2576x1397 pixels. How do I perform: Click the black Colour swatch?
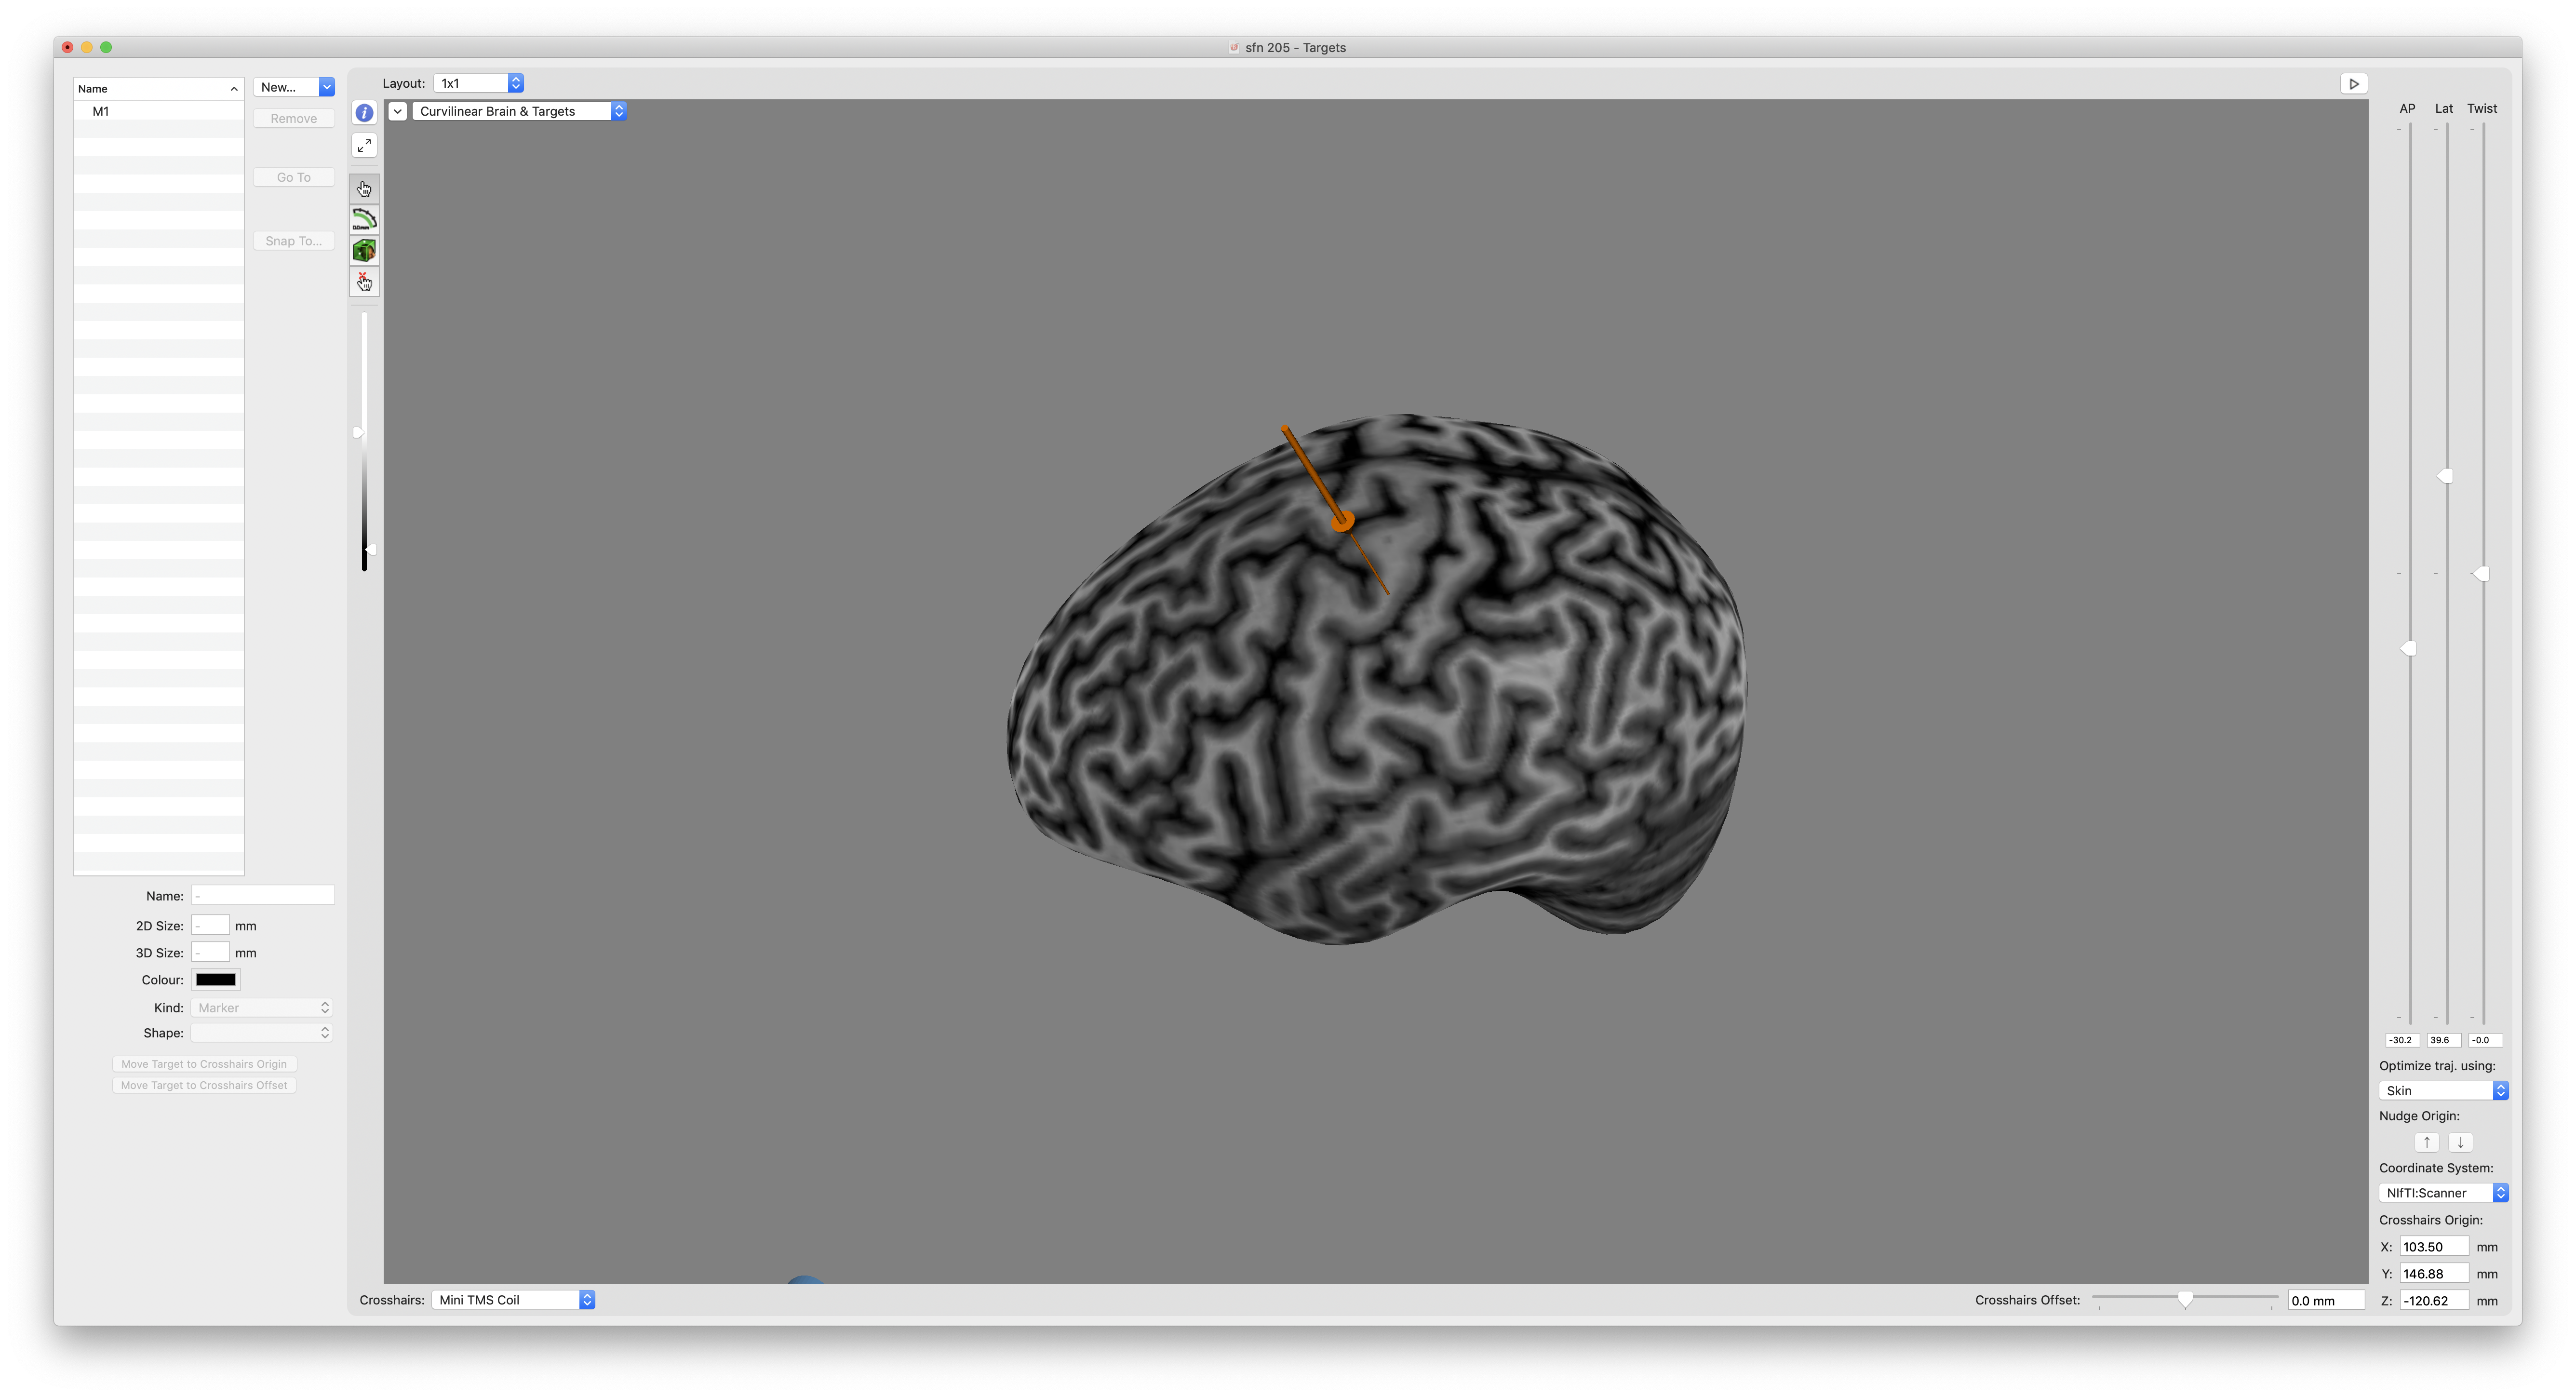pyautogui.click(x=216, y=980)
